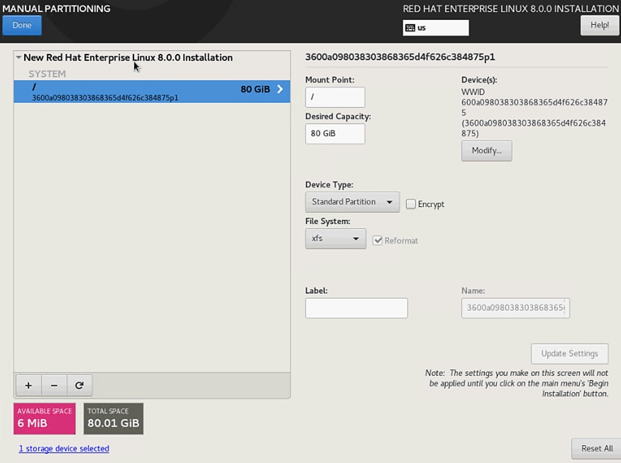Open the Help! button
The height and width of the screenshot is (463, 621).
coord(600,25)
